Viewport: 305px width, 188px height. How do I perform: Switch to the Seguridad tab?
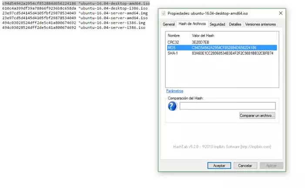[x=217, y=24]
